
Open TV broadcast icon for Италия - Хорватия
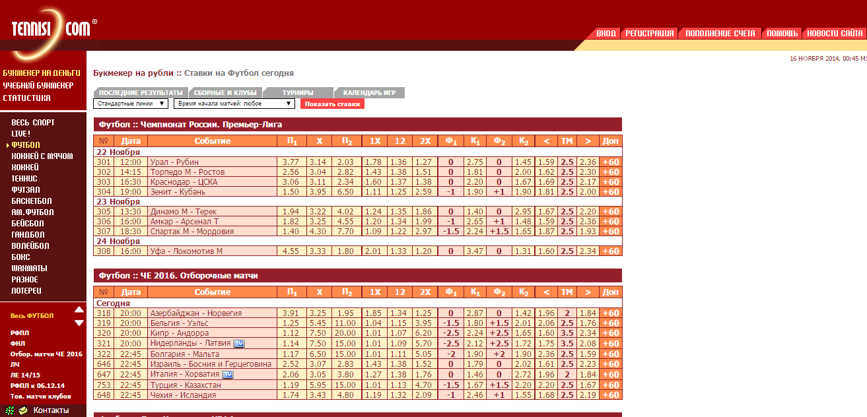coord(228,374)
